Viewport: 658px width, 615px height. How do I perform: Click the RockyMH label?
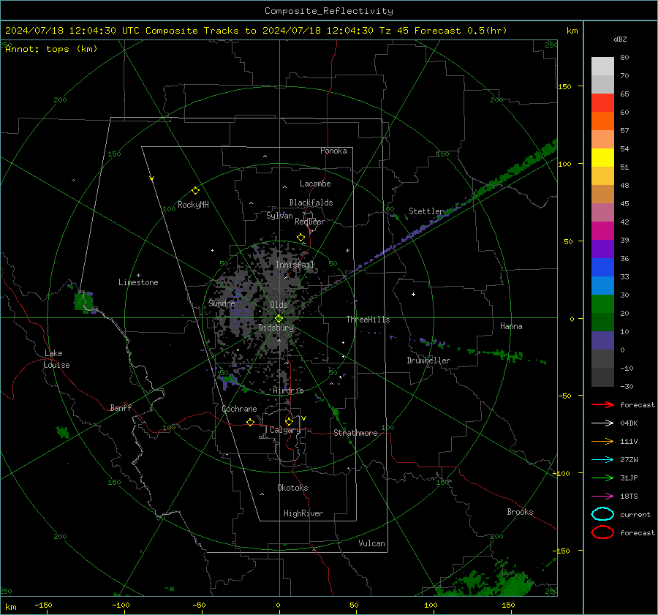[193, 205]
